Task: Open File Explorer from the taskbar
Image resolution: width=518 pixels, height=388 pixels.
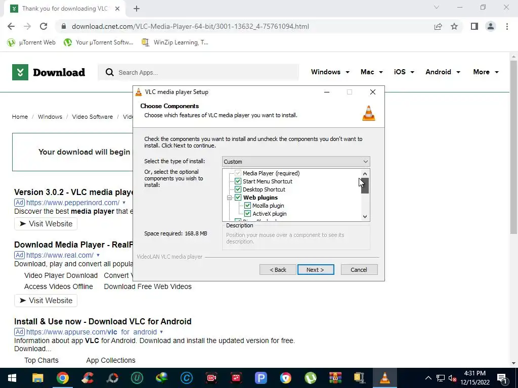Action: click(37, 378)
